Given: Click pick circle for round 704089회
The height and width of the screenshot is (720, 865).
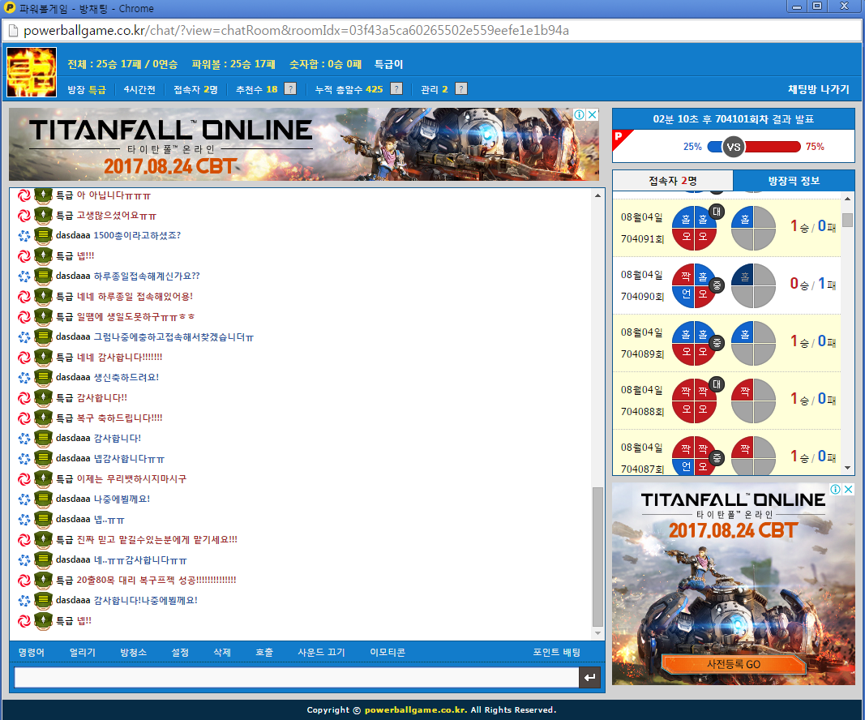Looking at the screenshot, I should tap(753, 343).
